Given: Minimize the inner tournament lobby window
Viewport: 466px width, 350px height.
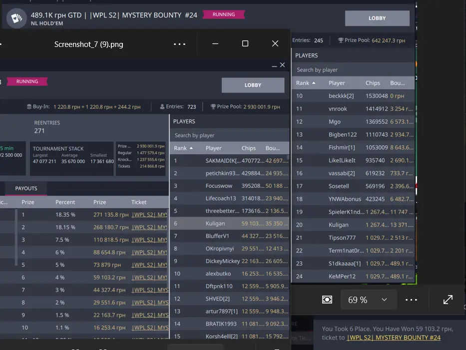Looking at the screenshot, I should tap(274, 65).
